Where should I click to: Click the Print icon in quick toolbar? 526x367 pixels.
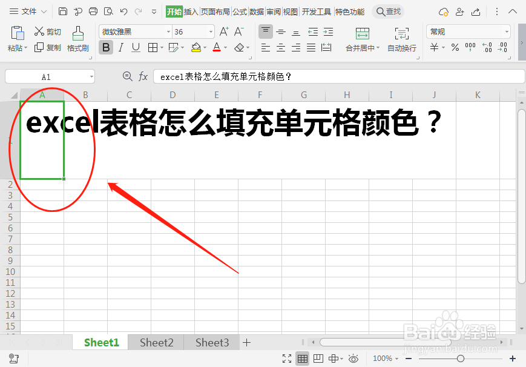pos(93,12)
